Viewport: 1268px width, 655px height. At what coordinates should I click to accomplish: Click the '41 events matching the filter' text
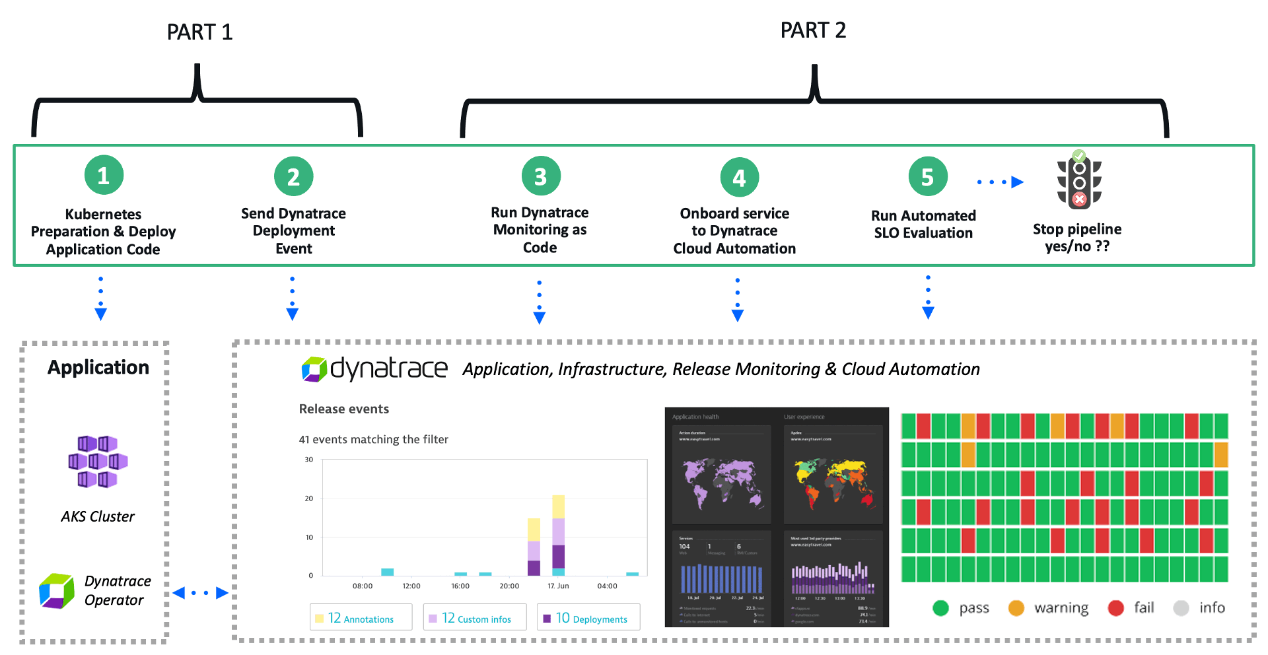pos(374,440)
